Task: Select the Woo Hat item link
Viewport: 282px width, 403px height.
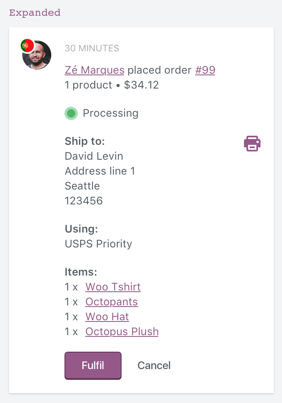Action: [x=107, y=317]
